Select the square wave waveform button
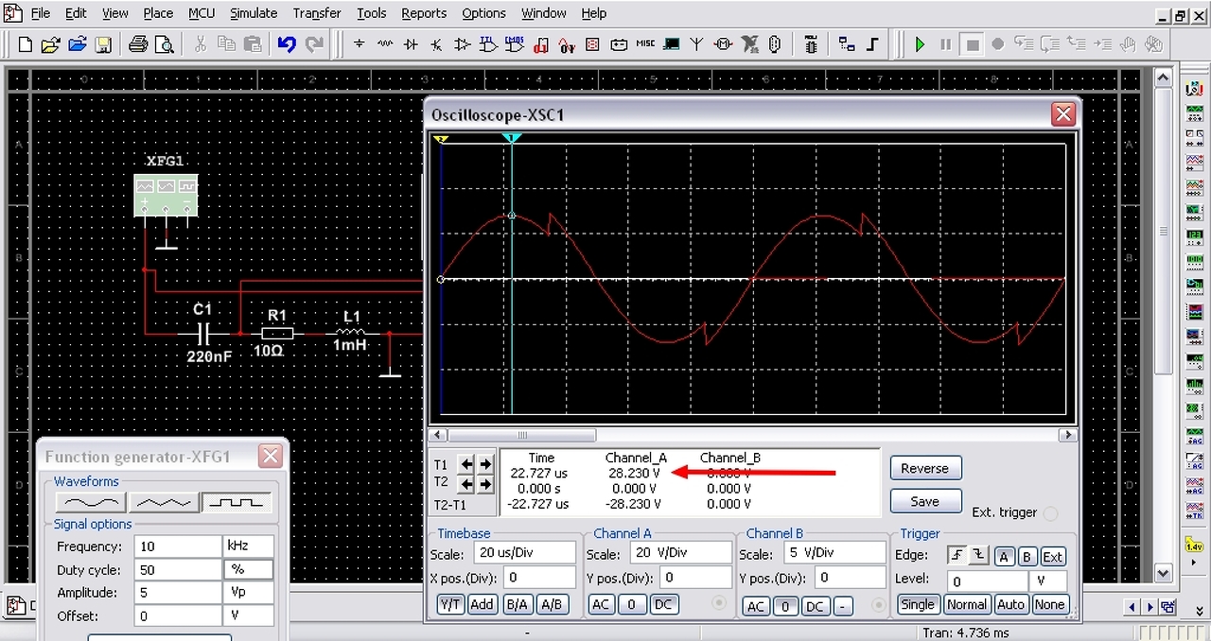The image size is (1211, 641). pos(237,502)
